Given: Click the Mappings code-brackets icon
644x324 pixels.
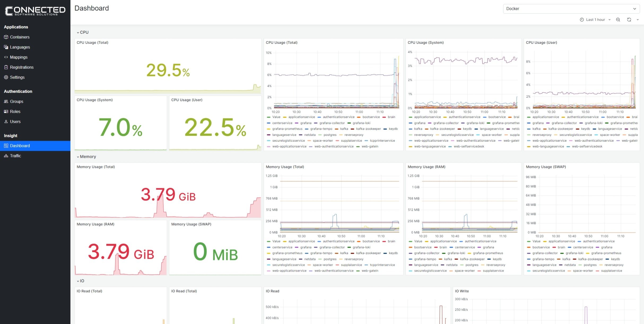Looking at the screenshot, I should (x=6, y=57).
